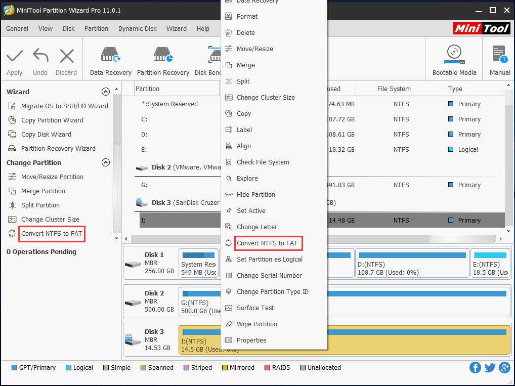Open the Partition menu
The image size is (515, 386).
pyautogui.click(x=96, y=28)
